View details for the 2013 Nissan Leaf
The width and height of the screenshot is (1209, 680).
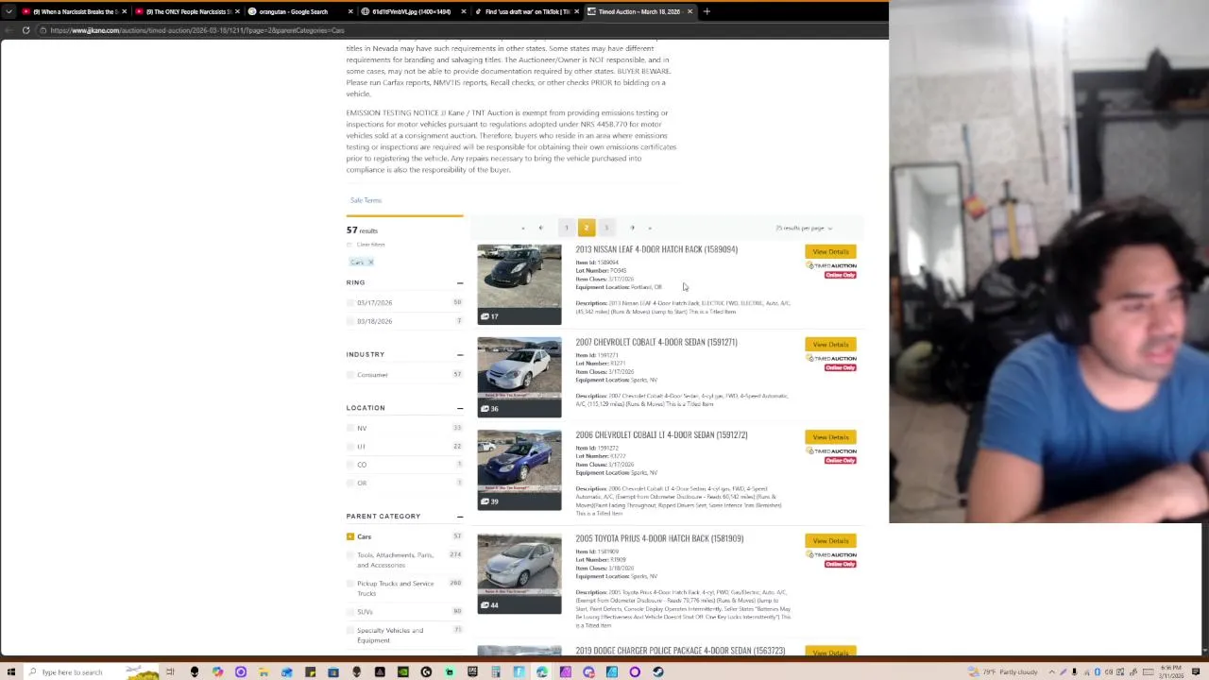[830, 251]
